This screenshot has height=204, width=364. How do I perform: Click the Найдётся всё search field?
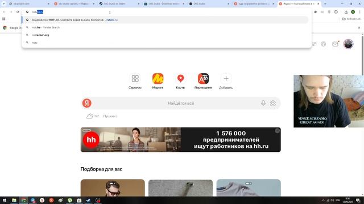(x=181, y=103)
